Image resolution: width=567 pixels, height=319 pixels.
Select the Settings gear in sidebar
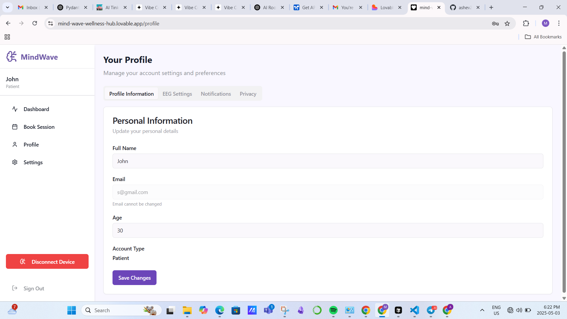(x=15, y=162)
